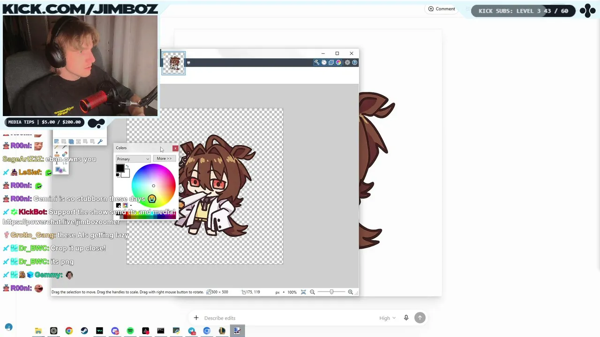
Task: Set the zoom slider position
Action: coord(331,292)
